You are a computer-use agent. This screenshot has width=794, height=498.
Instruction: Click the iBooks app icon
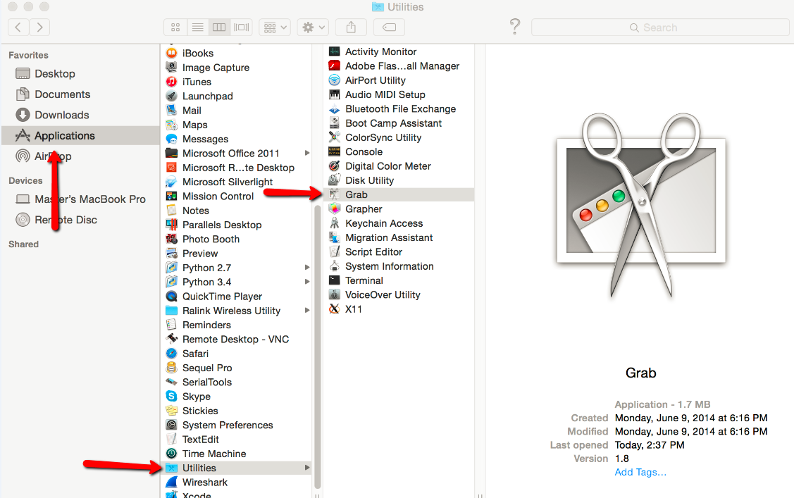(x=172, y=53)
